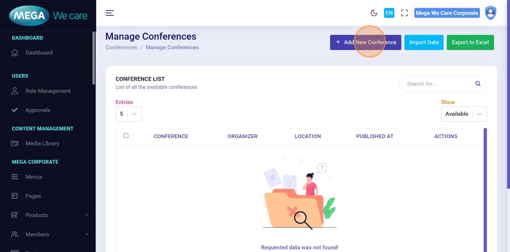Viewport: 510px width, 252px height.
Task: Click the Media Library camera icon
Action: click(15, 144)
